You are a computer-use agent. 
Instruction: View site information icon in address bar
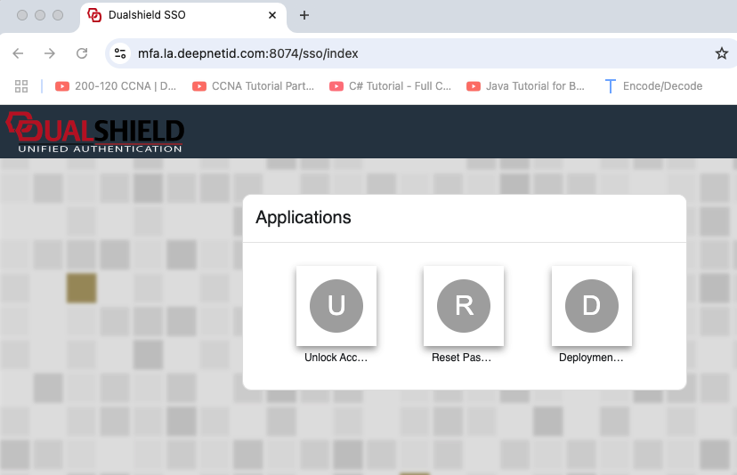[121, 53]
